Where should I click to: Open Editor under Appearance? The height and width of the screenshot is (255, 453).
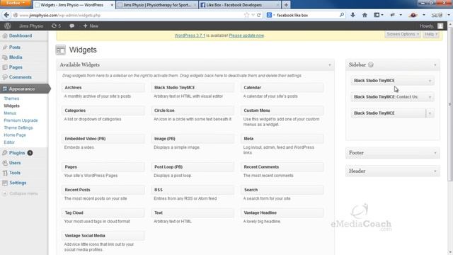(9, 142)
